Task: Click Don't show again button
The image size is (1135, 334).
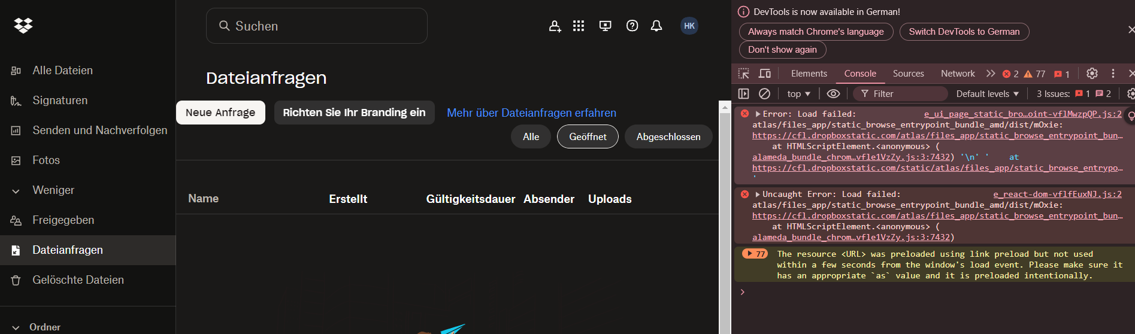Action: 782,50
